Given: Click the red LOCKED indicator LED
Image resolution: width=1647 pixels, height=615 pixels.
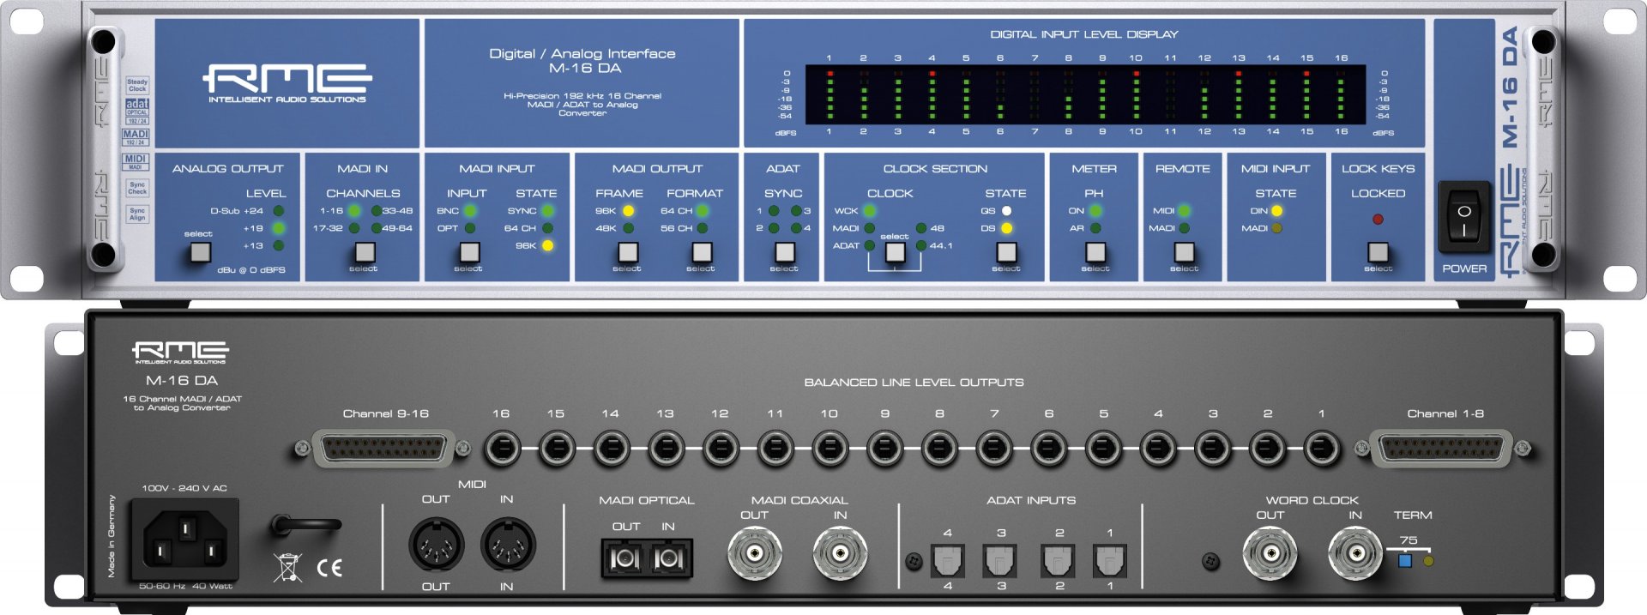Looking at the screenshot, I should point(1378,220).
